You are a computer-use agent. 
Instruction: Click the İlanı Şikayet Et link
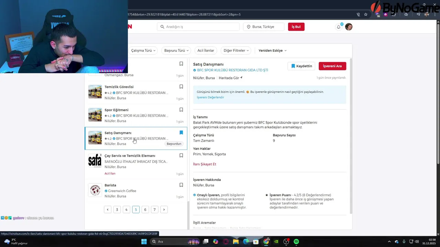pyautogui.click(x=205, y=164)
